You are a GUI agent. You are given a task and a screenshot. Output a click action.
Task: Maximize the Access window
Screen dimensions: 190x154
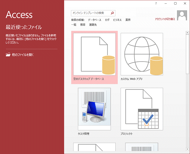pos(175,3)
